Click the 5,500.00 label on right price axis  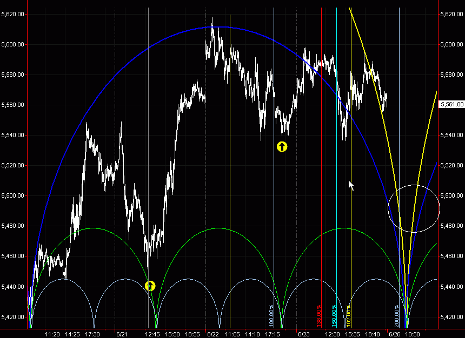pos(452,195)
